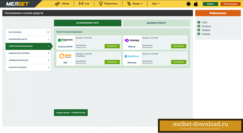243x133 pixels.
Task: Click the Регистрация button
Action: coord(231,4)
